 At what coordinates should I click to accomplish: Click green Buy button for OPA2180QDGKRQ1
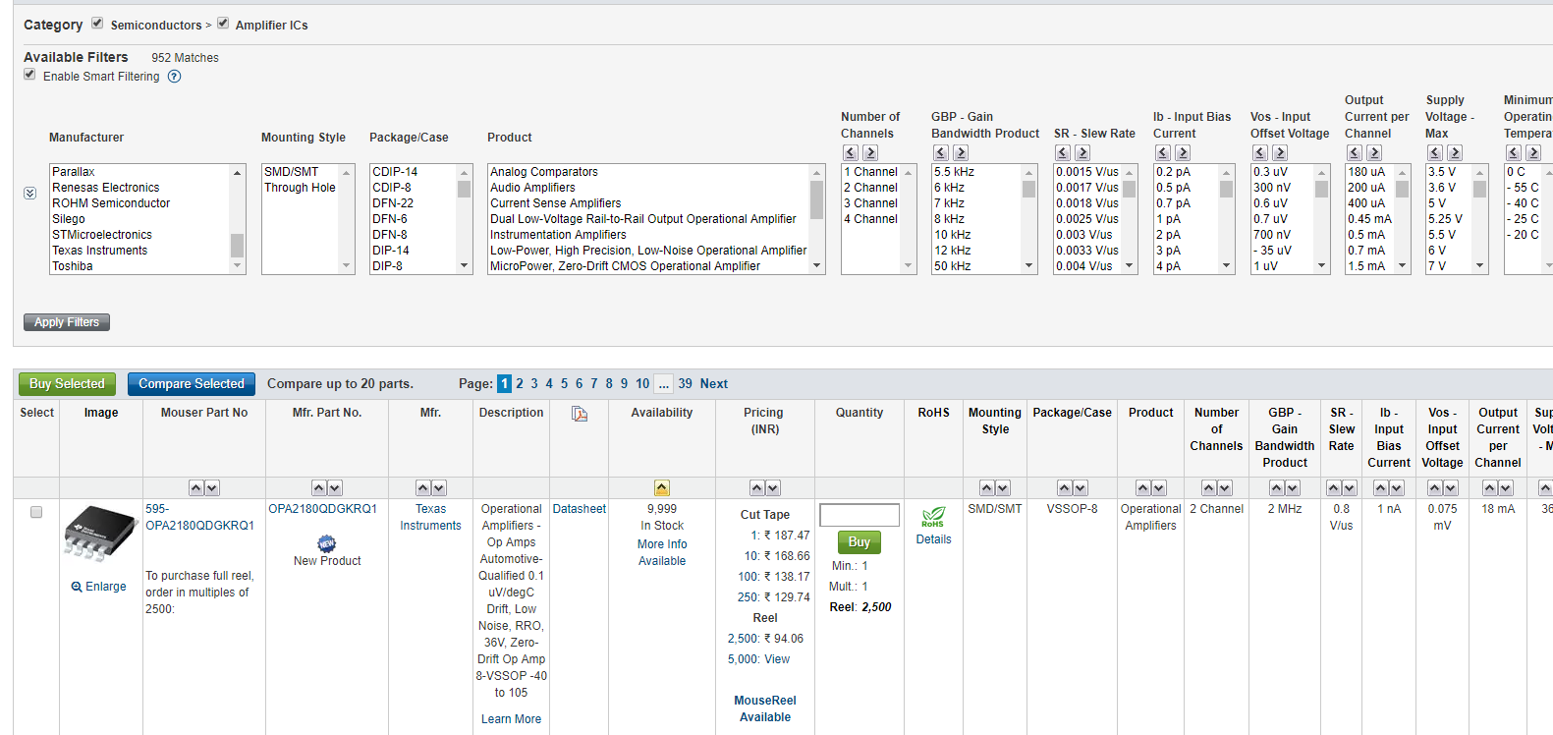[x=860, y=542]
